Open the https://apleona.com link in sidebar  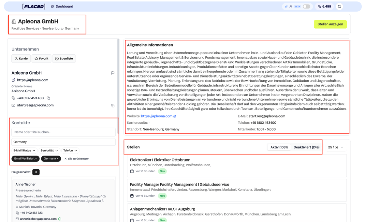click(33, 80)
